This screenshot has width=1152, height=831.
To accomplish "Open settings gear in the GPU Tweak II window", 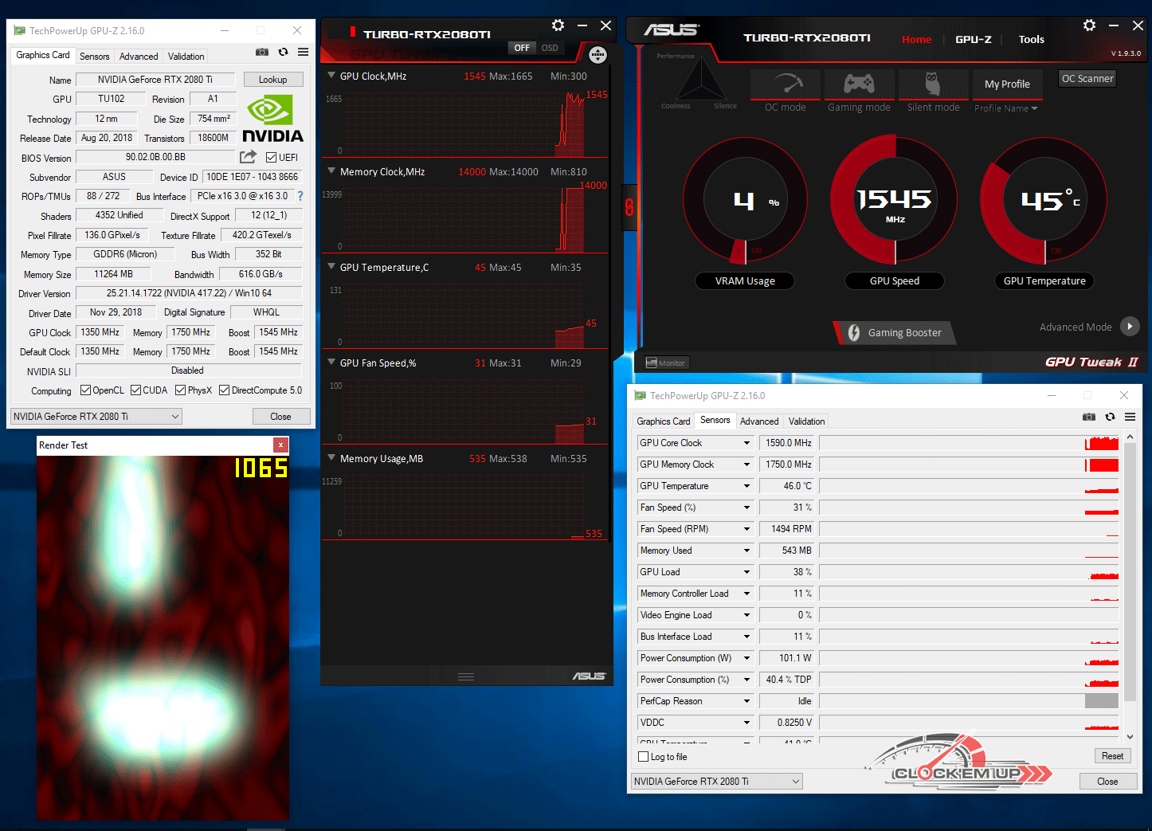I will tap(1089, 25).
